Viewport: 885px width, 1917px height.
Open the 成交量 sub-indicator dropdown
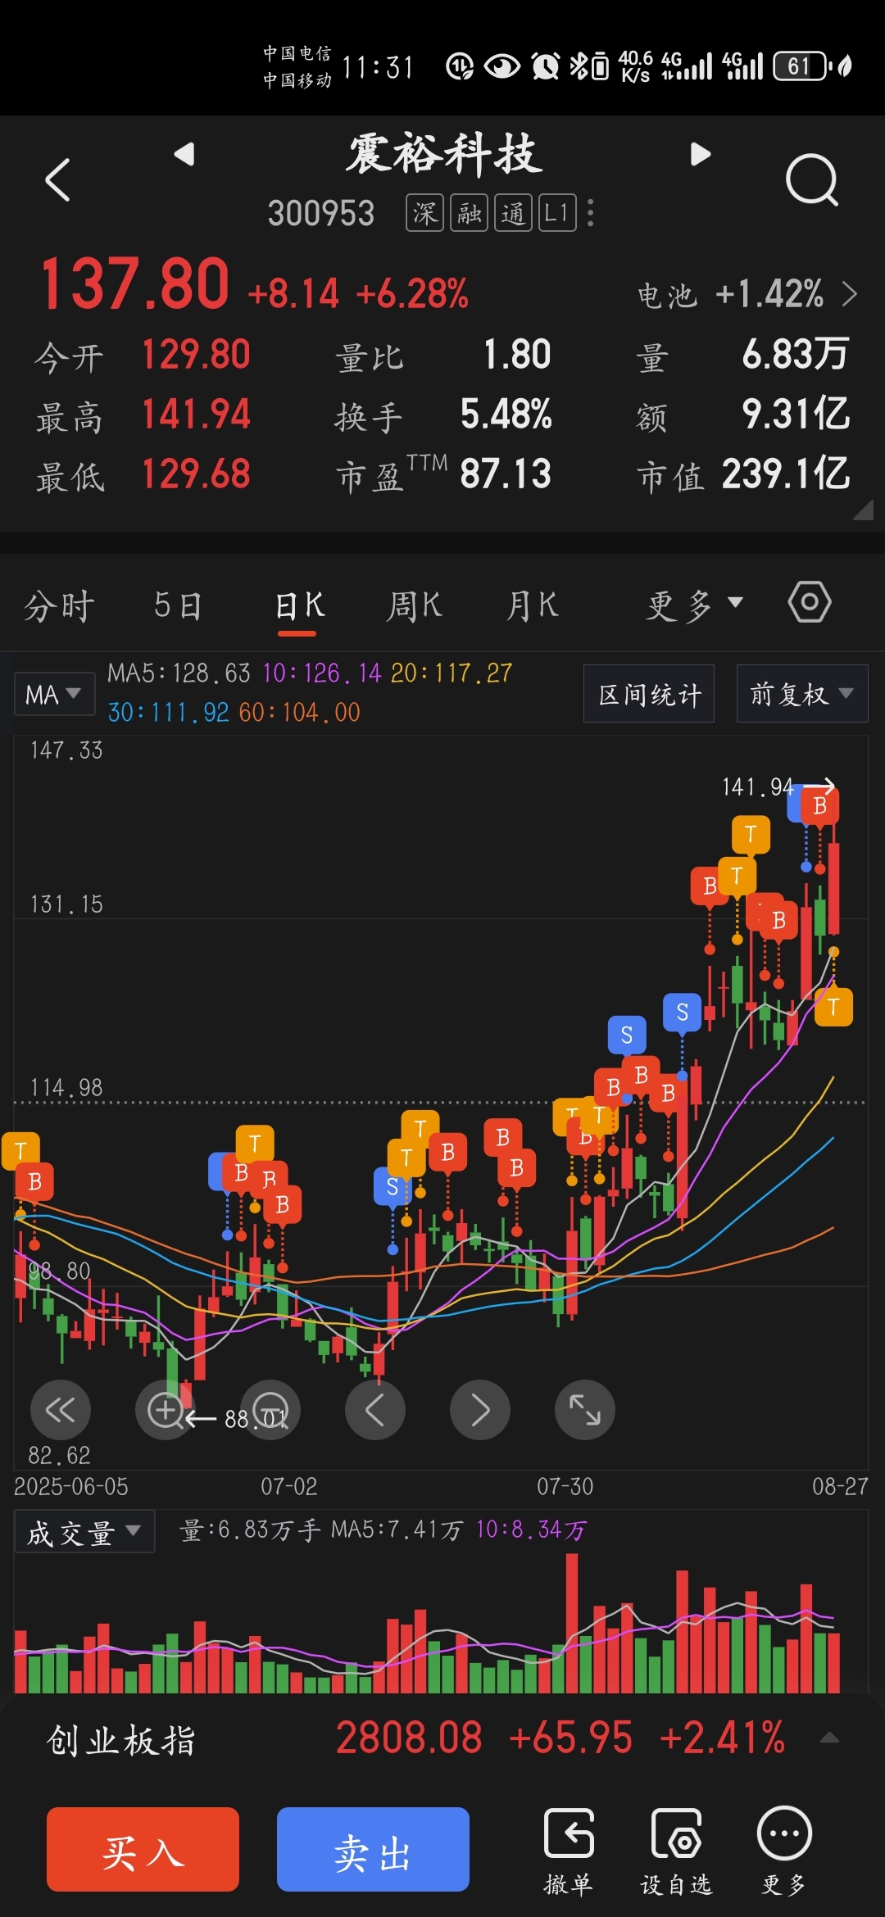[x=84, y=1532]
